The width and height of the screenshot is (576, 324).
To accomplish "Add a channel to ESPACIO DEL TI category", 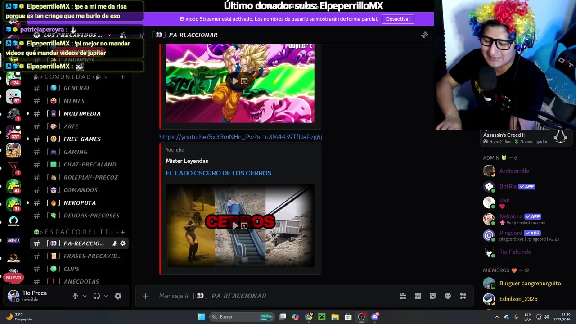I will click(122, 232).
